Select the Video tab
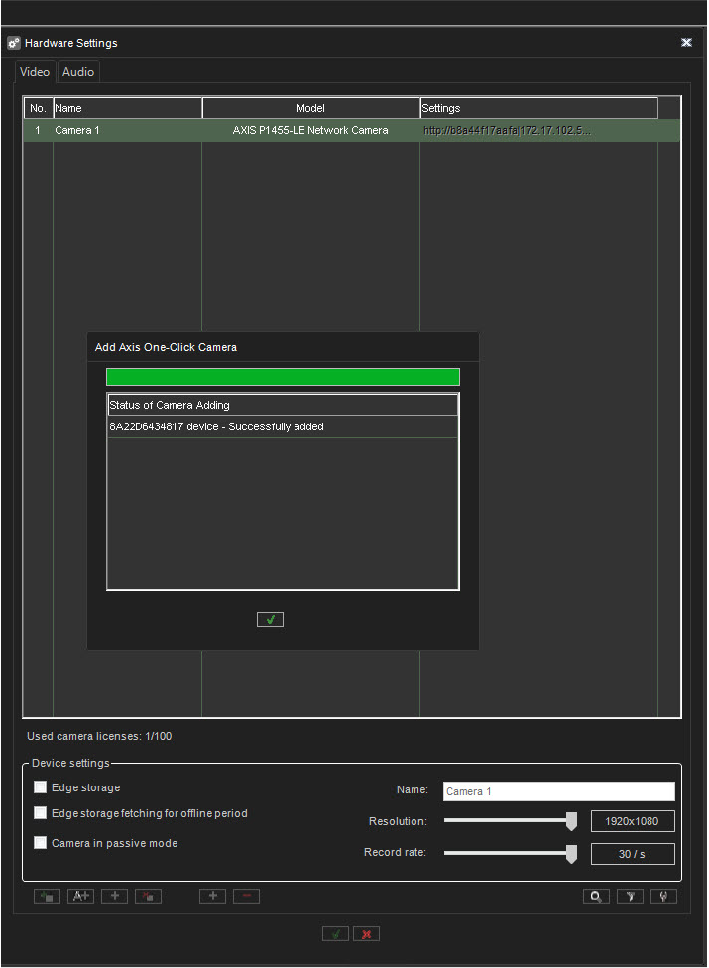 [35, 72]
